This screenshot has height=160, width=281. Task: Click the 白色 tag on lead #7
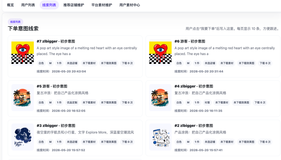tap(41, 63)
